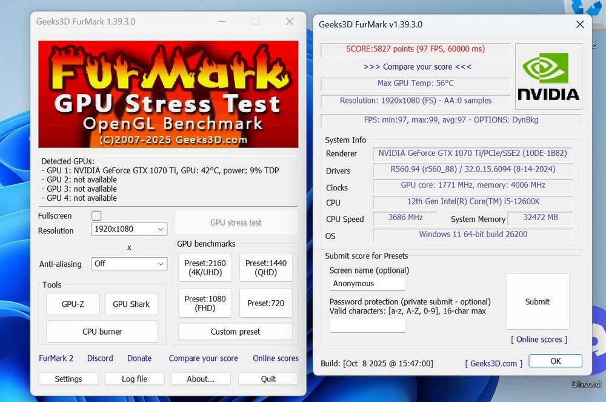This screenshot has height=402, width=606.
Task: Run Preset:1080 (FHD) benchmark
Action: [205, 303]
